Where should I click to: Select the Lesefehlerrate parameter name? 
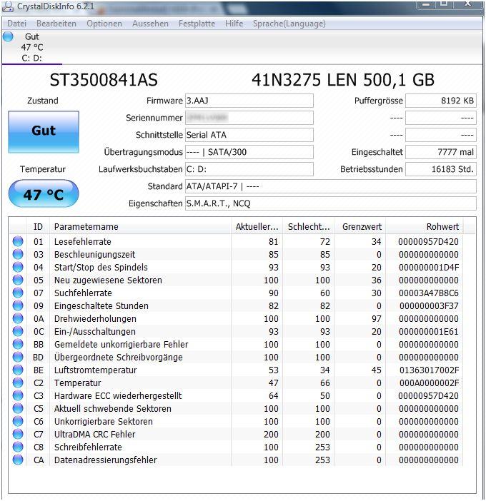(x=82, y=241)
